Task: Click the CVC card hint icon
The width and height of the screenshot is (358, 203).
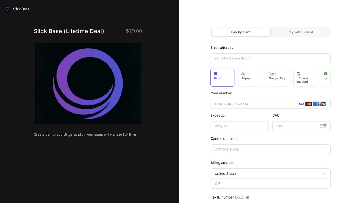Action: tap(323, 126)
